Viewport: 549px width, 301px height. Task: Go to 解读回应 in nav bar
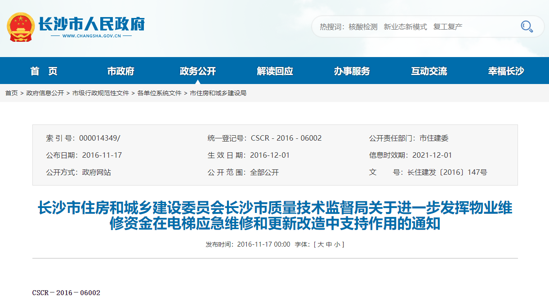tap(275, 71)
